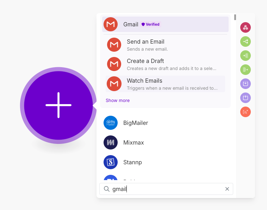Choose the Send an Email module
This screenshot has width=267, height=210.
tap(165, 45)
